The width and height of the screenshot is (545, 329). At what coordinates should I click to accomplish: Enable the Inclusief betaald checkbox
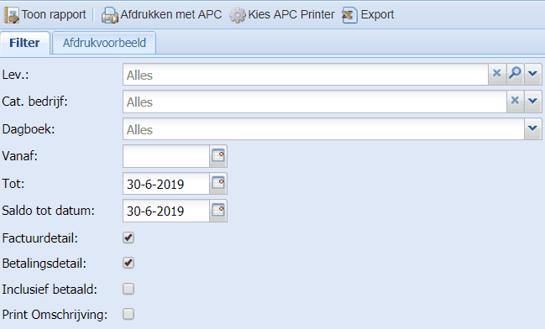tap(128, 289)
